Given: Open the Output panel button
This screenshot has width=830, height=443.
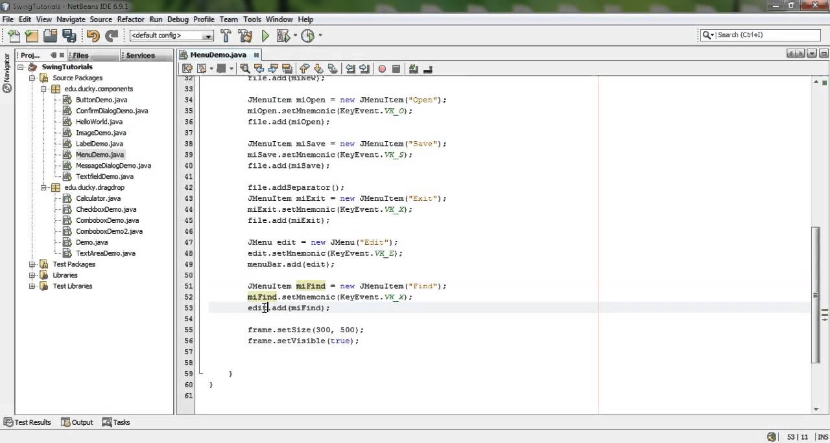Looking at the screenshot, I should pyautogui.click(x=77, y=422).
